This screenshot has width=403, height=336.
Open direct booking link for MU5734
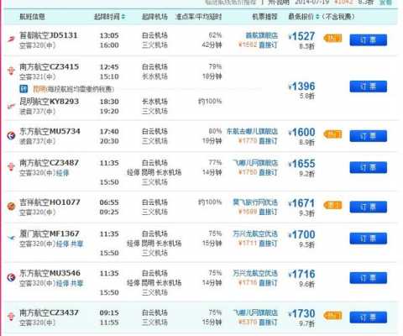click(x=268, y=141)
